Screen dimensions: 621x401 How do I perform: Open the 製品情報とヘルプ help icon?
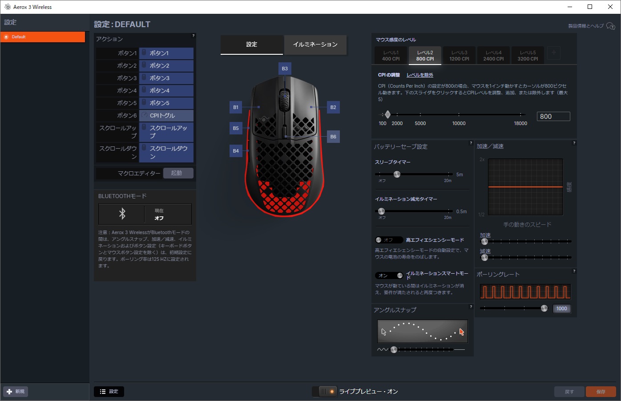[611, 26]
